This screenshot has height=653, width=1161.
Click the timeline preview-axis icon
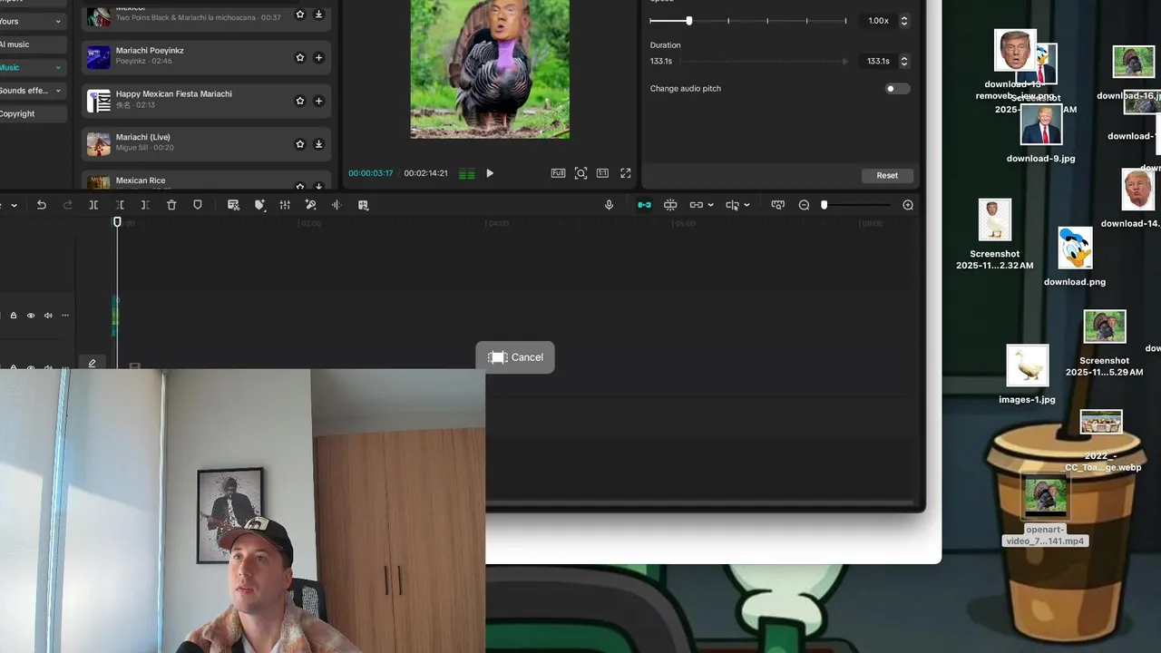point(777,205)
